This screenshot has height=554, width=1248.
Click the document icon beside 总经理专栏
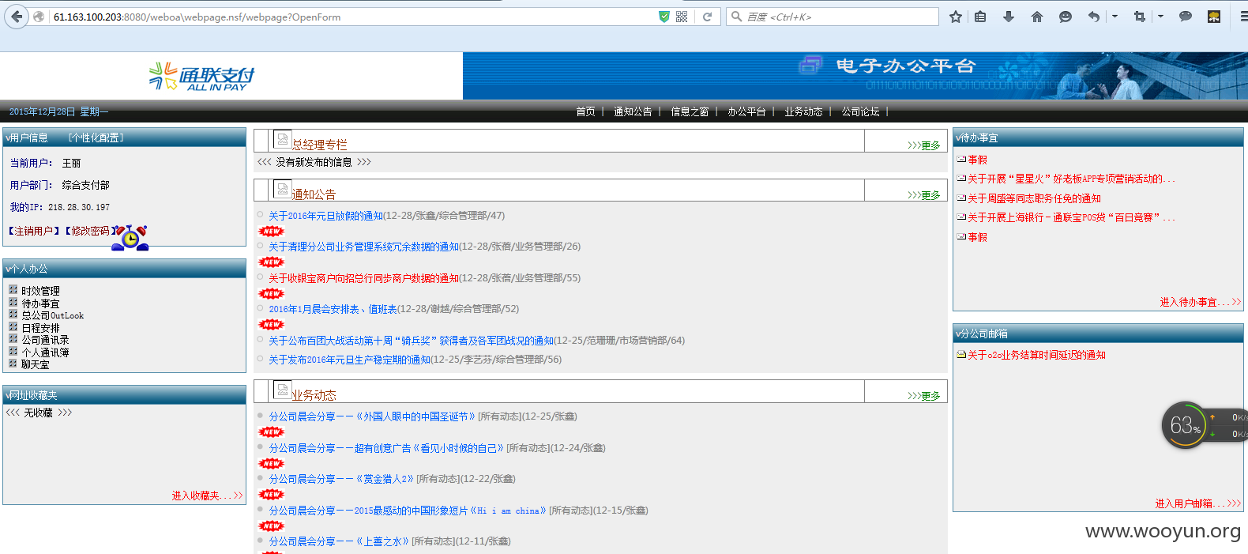click(x=282, y=139)
